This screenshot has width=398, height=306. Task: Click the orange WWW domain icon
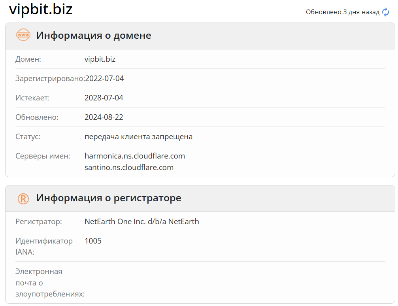pyautogui.click(x=23, y=35)
